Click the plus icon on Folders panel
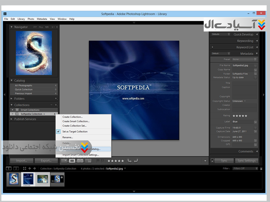Viewport: 270px width, 202px height. pos(56,99)
